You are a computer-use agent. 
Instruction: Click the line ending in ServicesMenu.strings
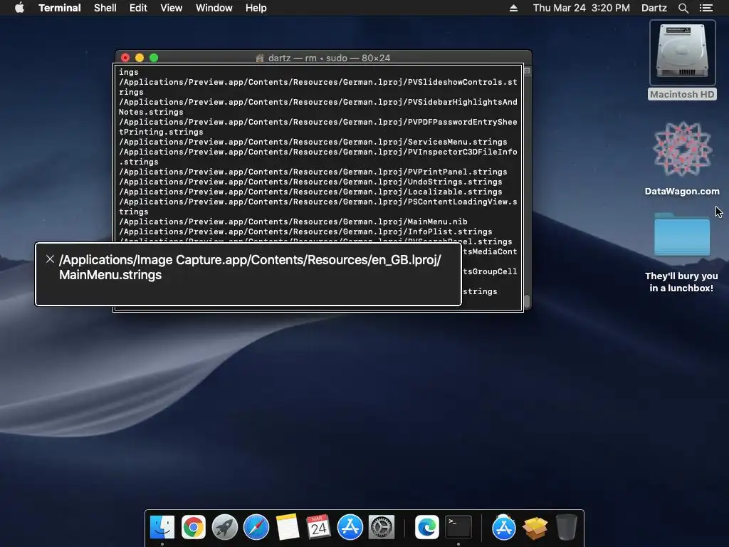[313, 142]
